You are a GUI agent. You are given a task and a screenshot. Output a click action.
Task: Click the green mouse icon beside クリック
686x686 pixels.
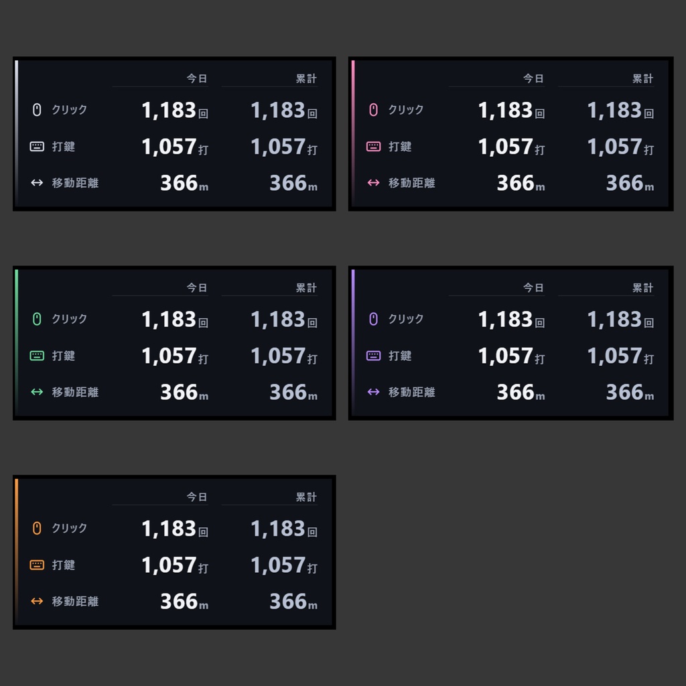point(37,319)
